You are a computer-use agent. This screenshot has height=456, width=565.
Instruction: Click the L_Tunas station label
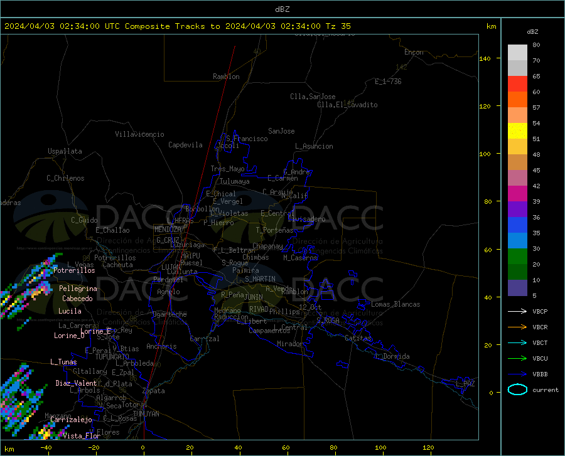(x=63, y=362)
